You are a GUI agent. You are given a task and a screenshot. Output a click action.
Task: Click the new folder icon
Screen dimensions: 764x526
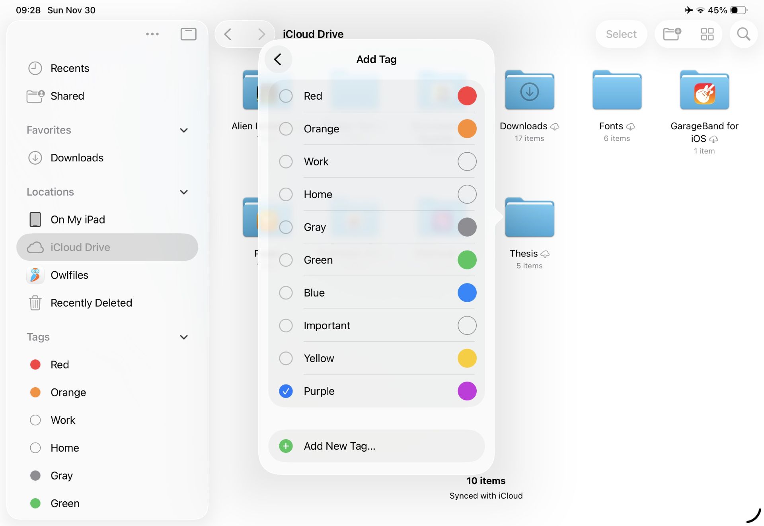672,34
